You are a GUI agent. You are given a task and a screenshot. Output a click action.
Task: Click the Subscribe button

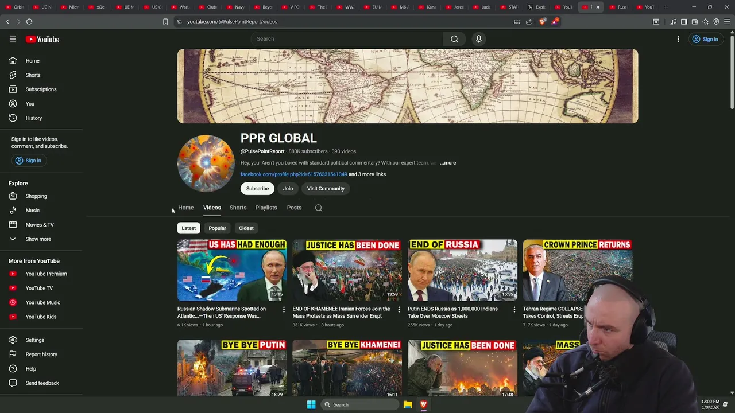click(257, 189)
